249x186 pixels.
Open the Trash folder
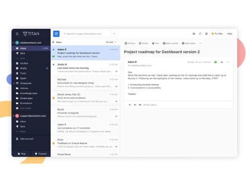[x=31, y=73]
